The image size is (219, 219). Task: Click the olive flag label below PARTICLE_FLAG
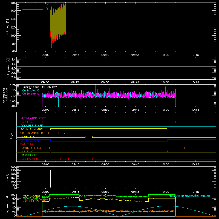coord(27,151)
